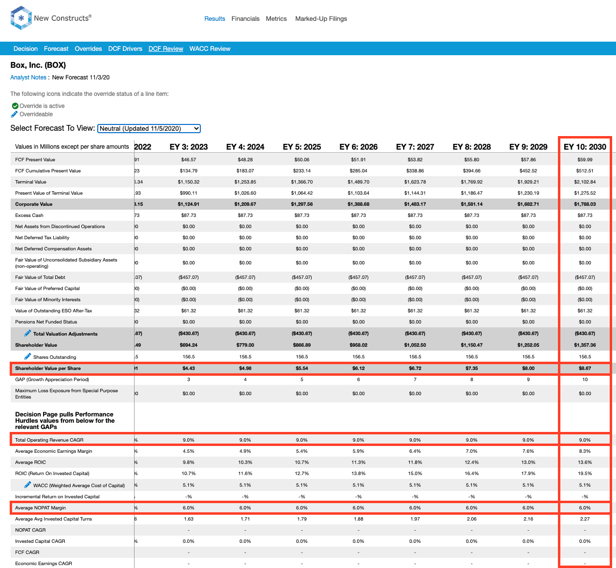Image resolution: width=616 pixels, height=568 pixels.
Task: Click the 8.3% Average Economic Earnings Margin cell
Action: [585, 451]
